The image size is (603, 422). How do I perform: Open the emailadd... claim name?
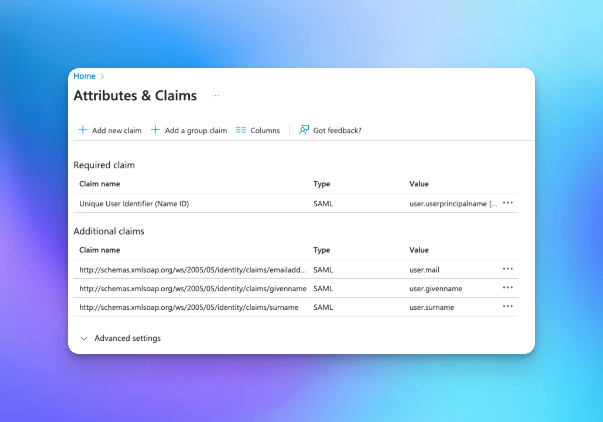(193, 270)
